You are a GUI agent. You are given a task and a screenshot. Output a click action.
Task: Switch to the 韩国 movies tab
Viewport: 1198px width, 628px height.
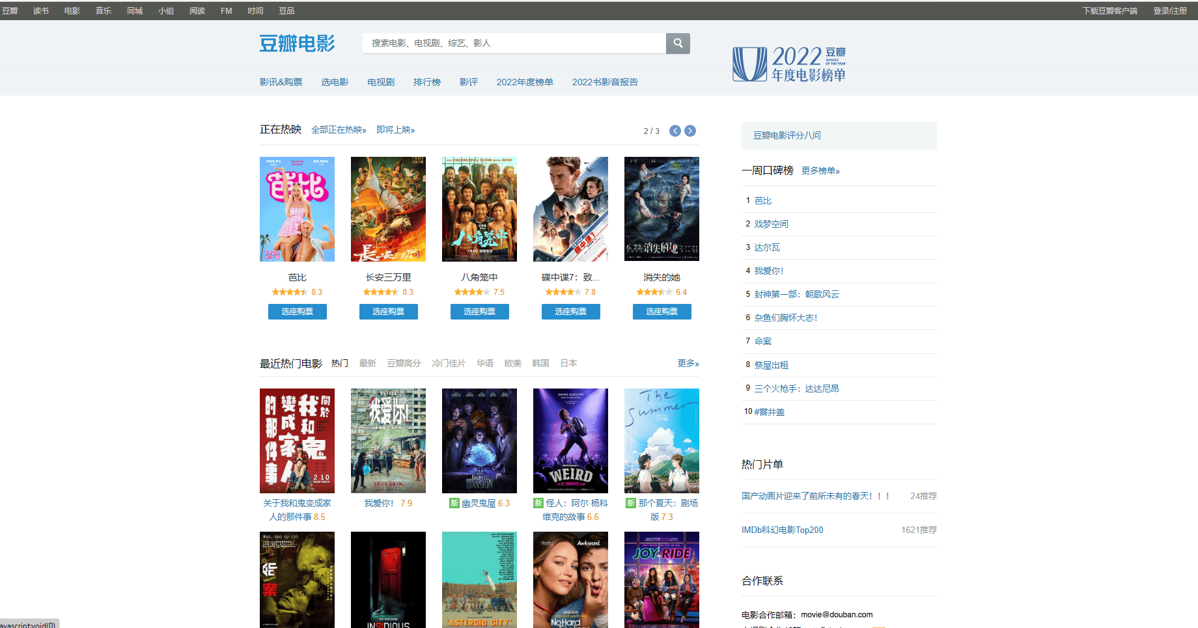coord(540,363)
